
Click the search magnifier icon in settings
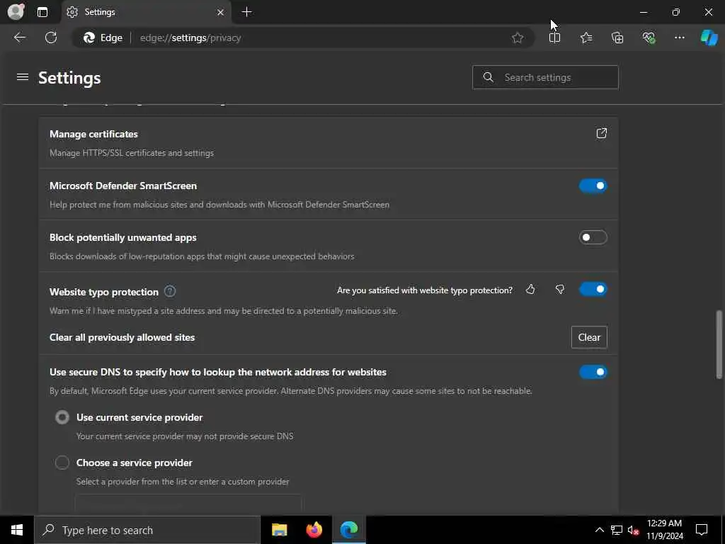[489, 77]
